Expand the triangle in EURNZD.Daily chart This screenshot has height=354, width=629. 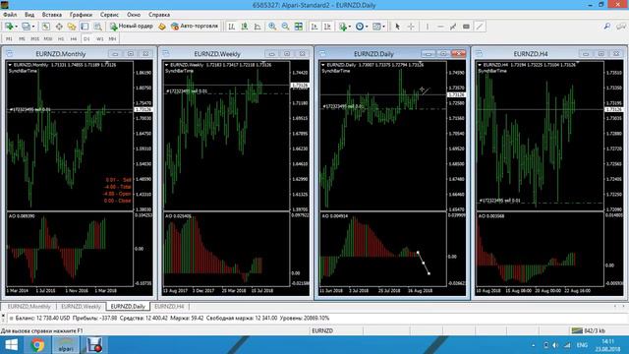click(x=323, y=65)
